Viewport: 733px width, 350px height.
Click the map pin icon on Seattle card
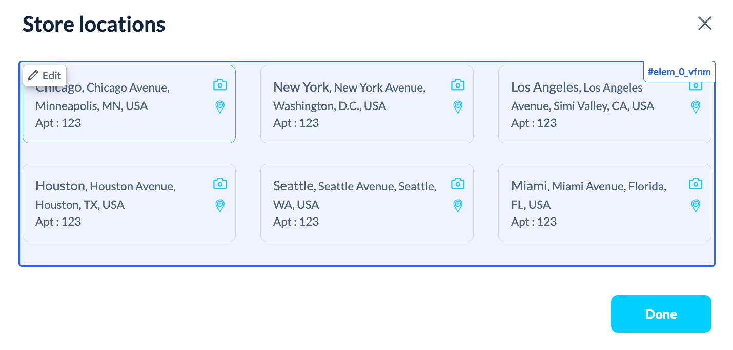coord(458,206)
